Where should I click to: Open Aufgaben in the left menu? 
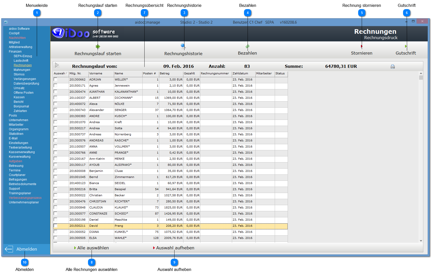point(15,161)
